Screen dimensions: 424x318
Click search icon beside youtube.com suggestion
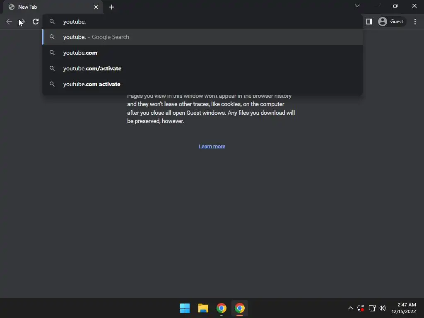point(52,53)
